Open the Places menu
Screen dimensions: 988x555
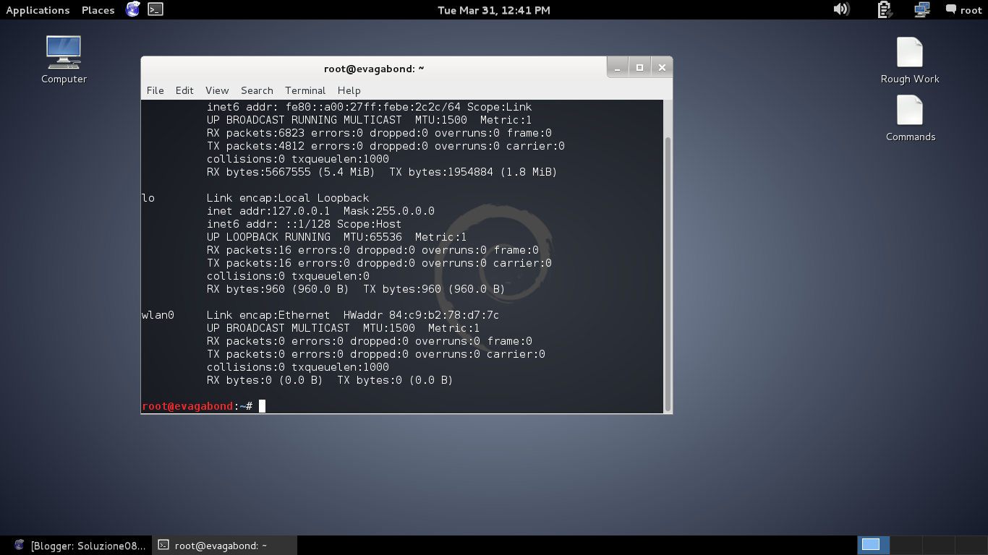click(97, 9)
